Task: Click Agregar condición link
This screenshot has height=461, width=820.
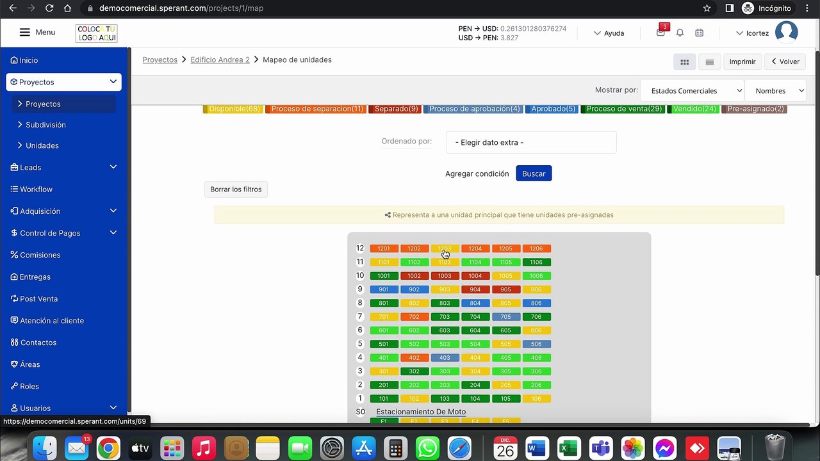Action: (477, 174)
